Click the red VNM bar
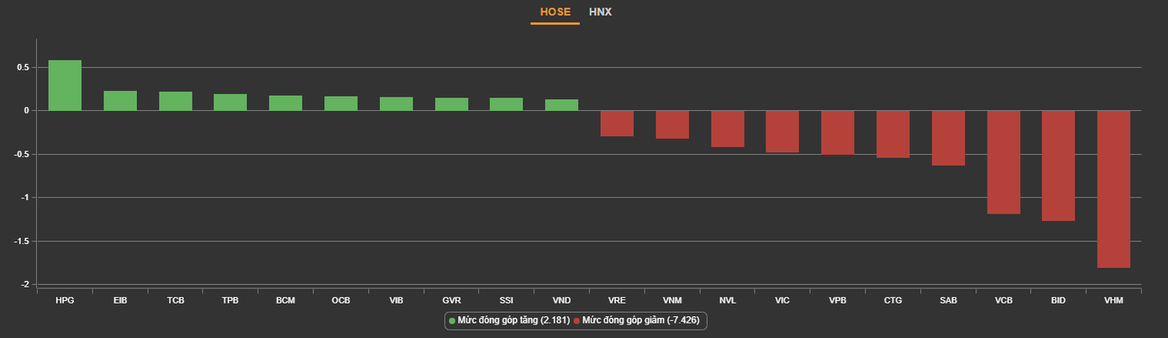The image size is (1168, 338). coord(672,124)
